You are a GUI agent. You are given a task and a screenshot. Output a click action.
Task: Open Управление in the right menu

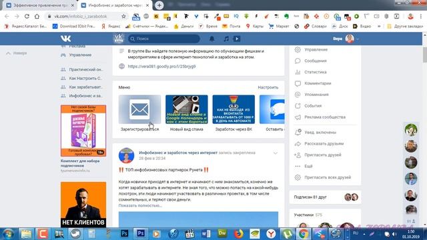316,49
